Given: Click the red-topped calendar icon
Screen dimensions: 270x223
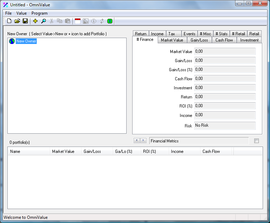Looking at the screenshot, I should [78, 21].
